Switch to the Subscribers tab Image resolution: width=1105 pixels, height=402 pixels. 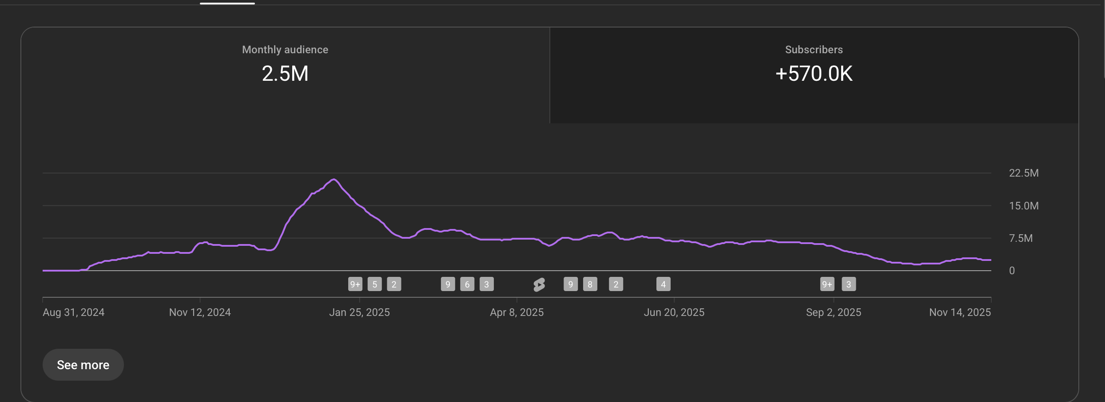click(814, 75)
